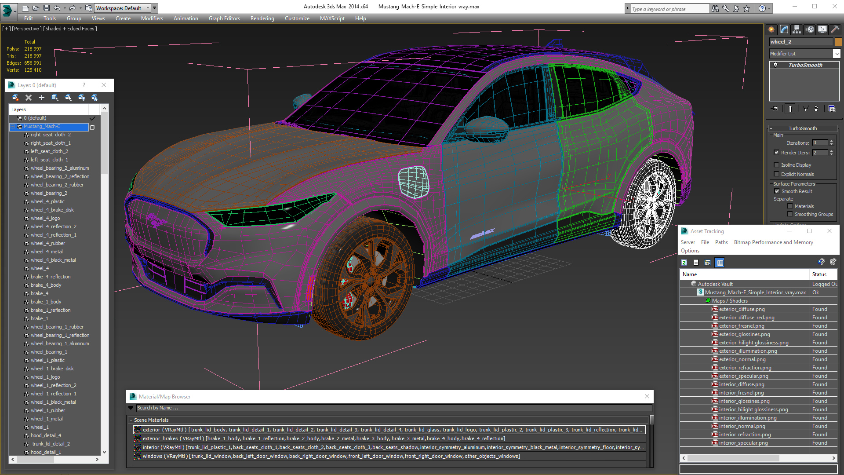Image resolution: width=844 pixels, height=475 pixels.
Task: Switch to the Create command panel tab
Action: (x=771, y=29)
